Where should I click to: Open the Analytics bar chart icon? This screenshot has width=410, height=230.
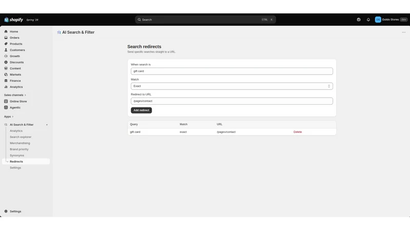6,87
